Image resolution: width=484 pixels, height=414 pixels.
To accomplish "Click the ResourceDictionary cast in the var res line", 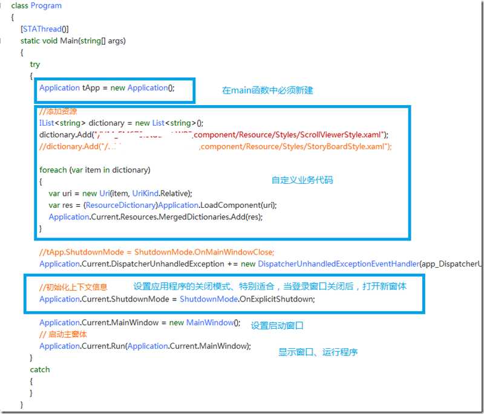I will point(120,205).
